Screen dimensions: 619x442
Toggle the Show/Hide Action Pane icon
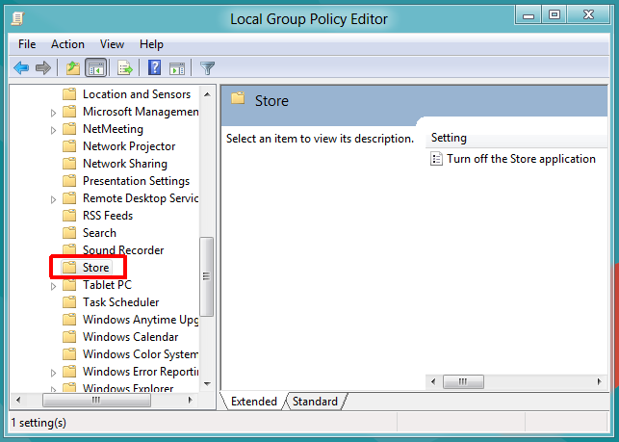click(x=177, y=67)
